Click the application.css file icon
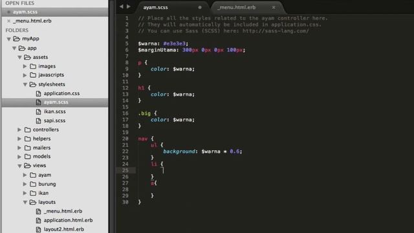 point(39,93)
